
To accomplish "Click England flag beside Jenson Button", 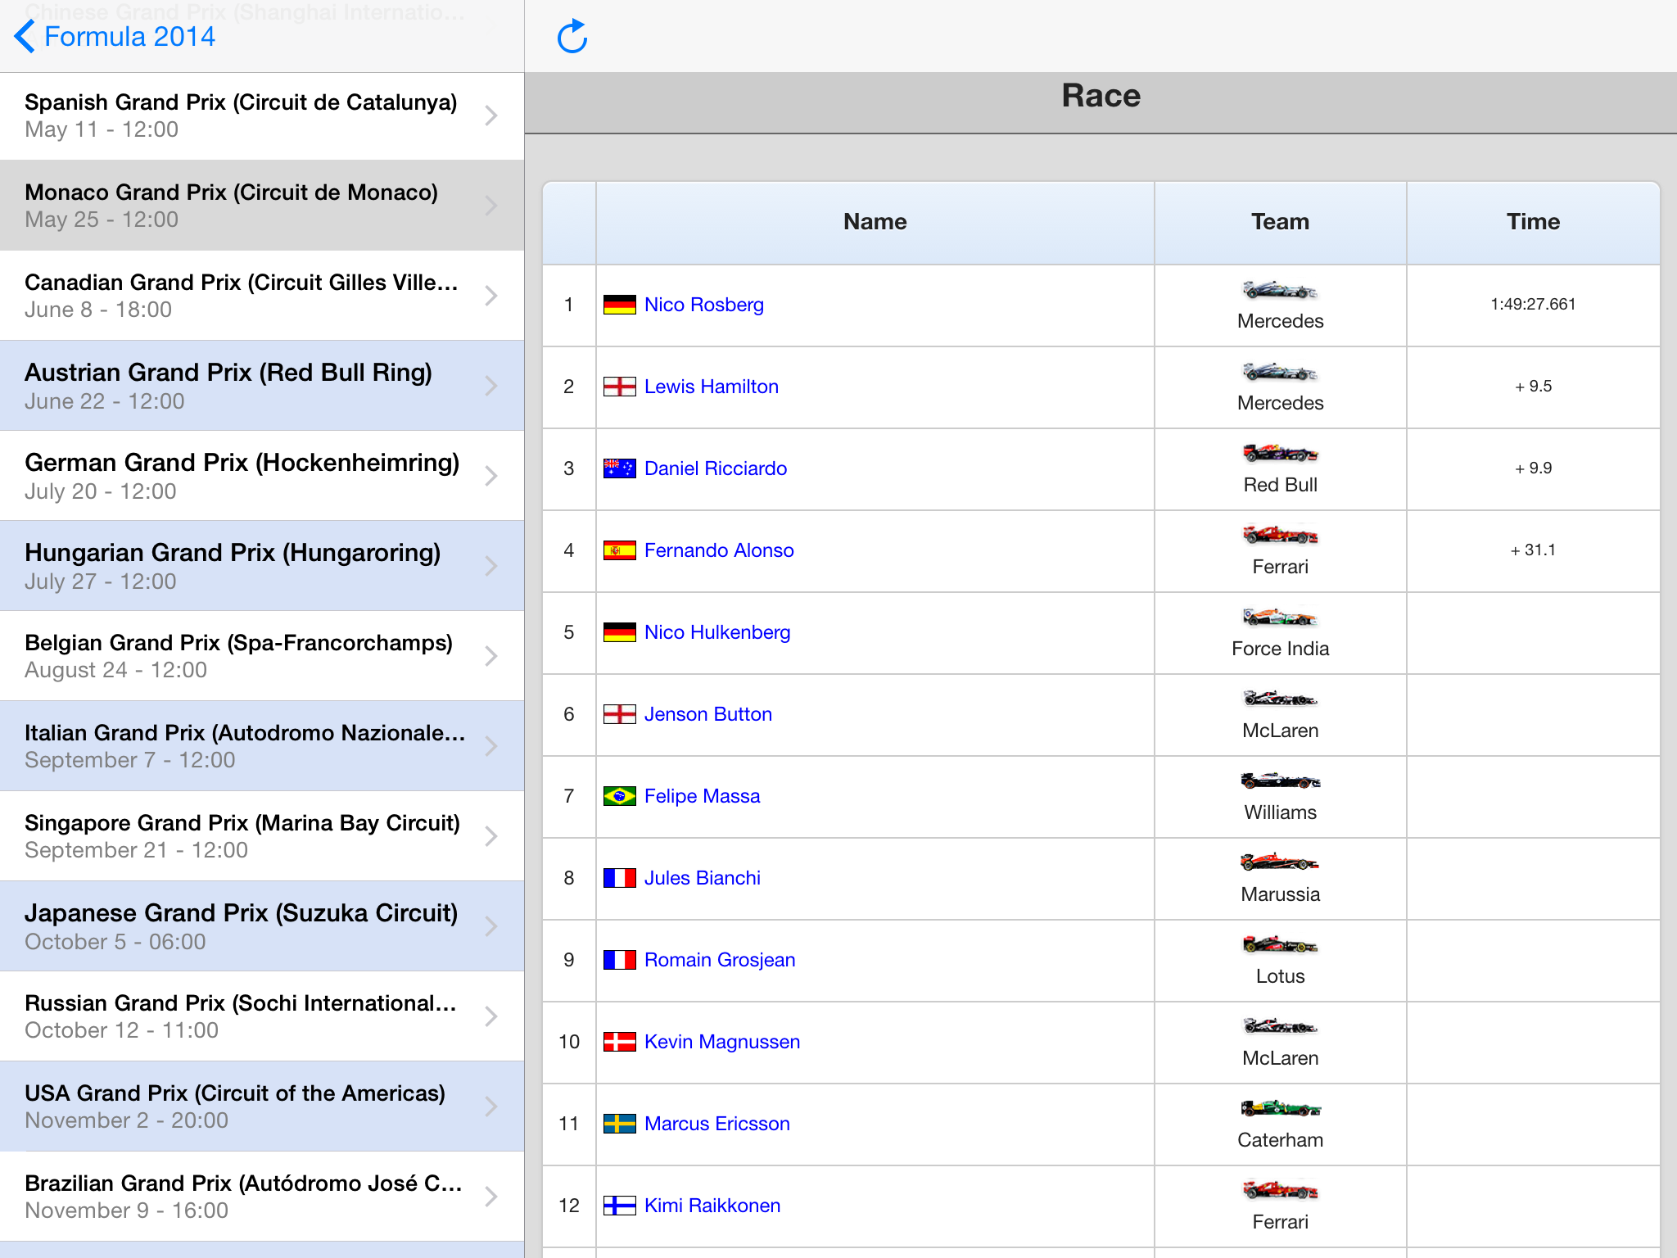I will (x=619, y=714).
